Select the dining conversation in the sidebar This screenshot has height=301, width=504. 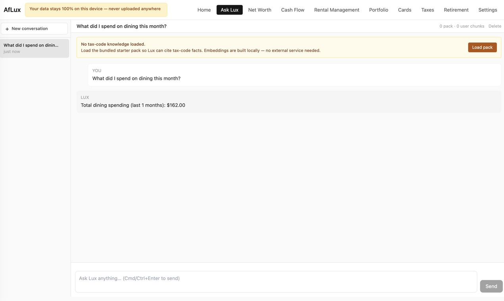click(x=35, y=48)
